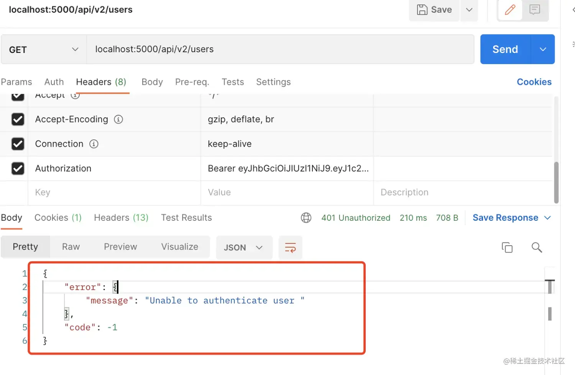575x375 pixels.
Task: Click the keep-alive value cell
Action: point(287,144)
